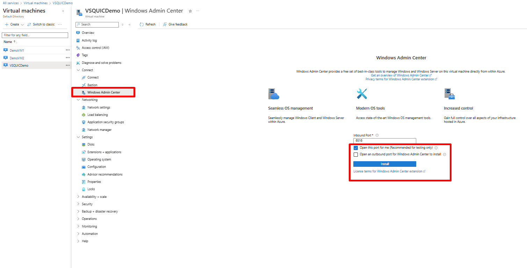This screenshot has width=527, height=268.
Task: Expand the Availability + scale section
Action: [x=78, y=197]
